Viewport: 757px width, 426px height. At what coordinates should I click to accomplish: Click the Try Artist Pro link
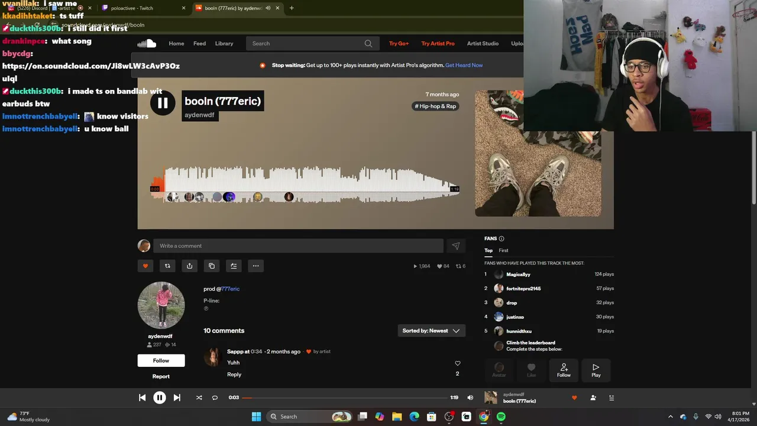(x=438, y=43)
